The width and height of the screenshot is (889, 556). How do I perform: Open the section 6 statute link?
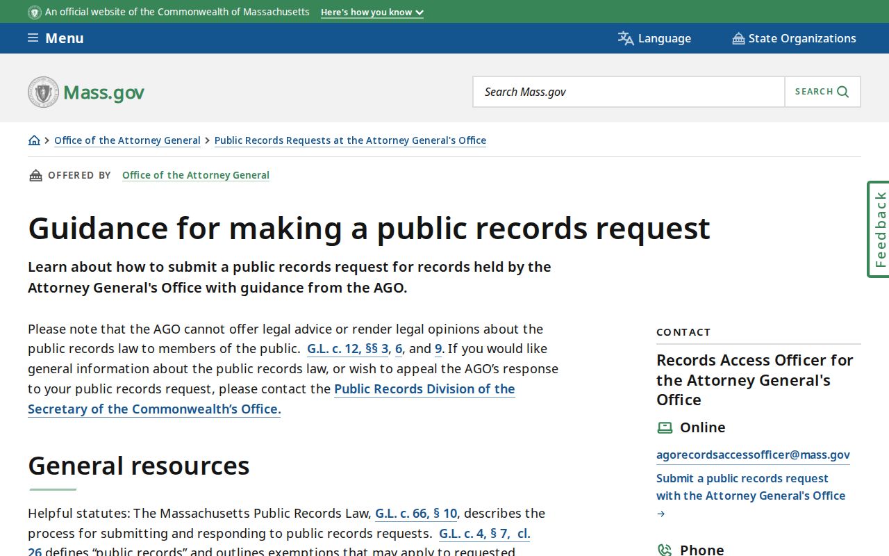(399, 349)
